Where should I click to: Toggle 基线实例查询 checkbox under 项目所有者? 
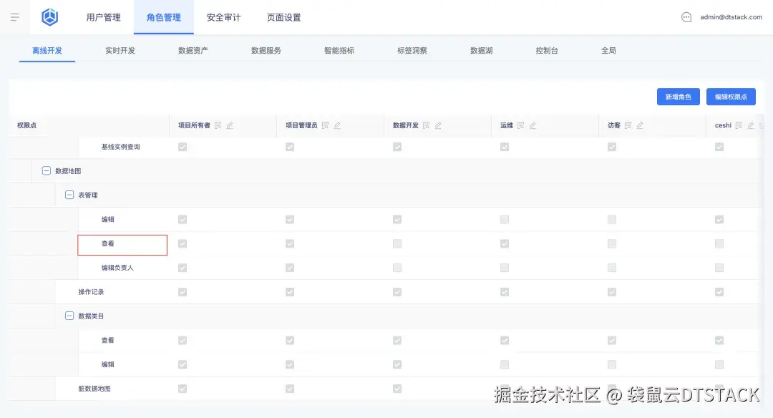(x=183, y=146)
